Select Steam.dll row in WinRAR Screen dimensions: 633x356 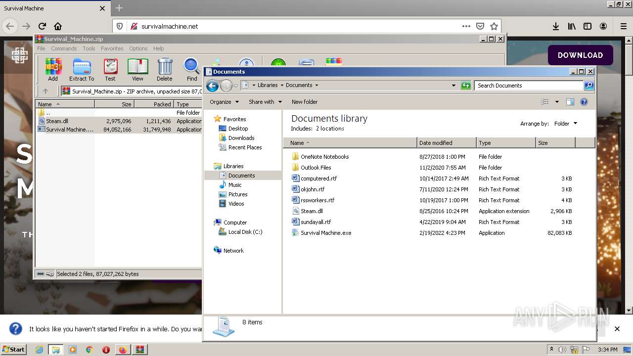[119, 121]
